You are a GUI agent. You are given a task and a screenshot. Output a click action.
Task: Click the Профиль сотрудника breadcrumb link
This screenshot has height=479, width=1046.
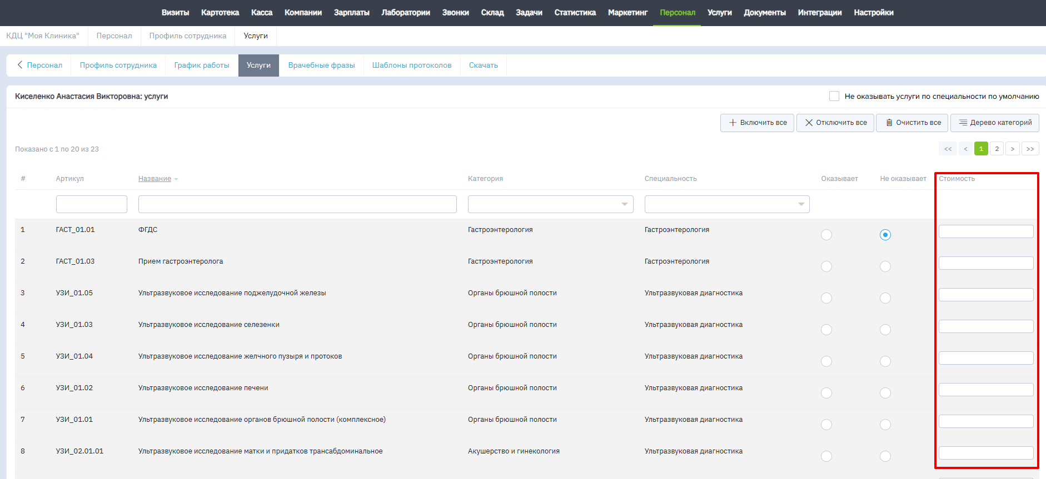click(x=188, y=36)
